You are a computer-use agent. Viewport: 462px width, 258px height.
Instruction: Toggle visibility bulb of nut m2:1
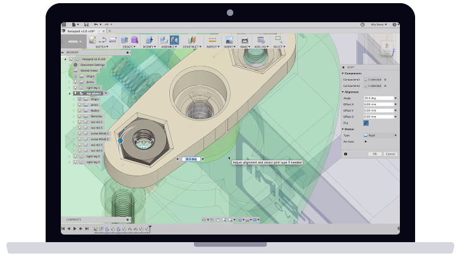click(80, 122)
